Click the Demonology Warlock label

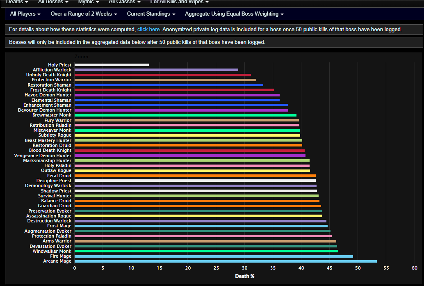point(48,185)
